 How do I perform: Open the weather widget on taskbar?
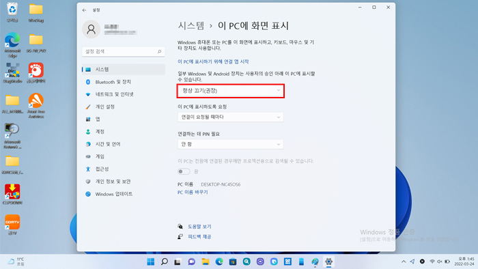click(x=16, y=261)
